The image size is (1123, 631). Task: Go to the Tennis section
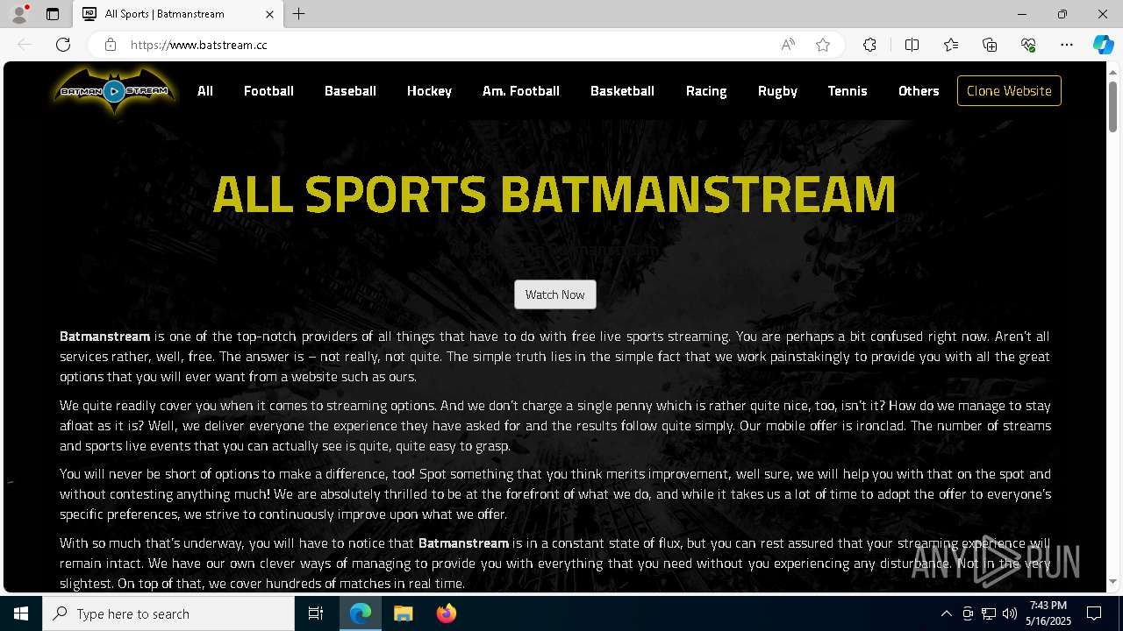(x=848, y=91)
